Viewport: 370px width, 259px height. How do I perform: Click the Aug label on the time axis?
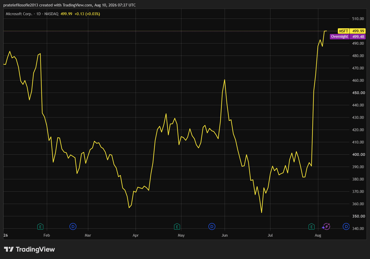[x=318, y=235]
